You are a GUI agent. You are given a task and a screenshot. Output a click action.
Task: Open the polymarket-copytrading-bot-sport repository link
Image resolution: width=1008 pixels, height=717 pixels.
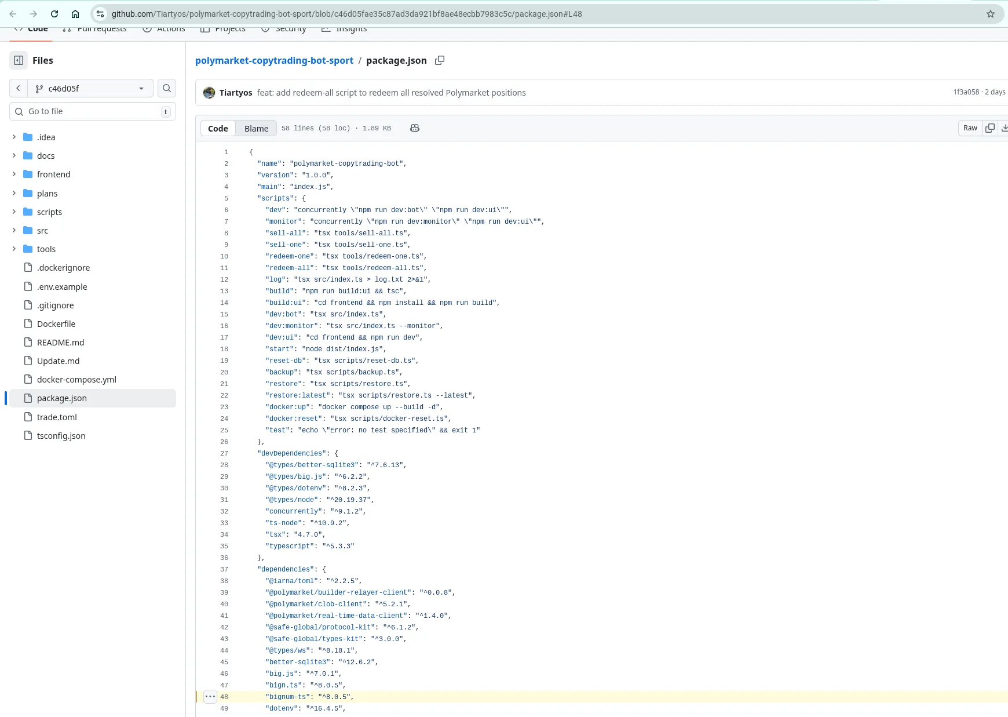pyautogui.click(x=274, y=60)
